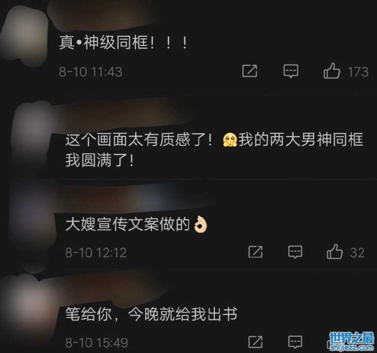This screenshot has height=353, width=377.
Task: Open the like count 32
Action: 357,253
